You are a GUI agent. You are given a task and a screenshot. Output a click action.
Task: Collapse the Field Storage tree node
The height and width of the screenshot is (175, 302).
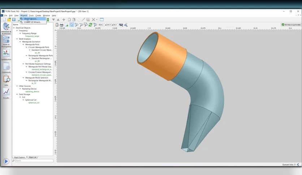click(x=17, y=94)
